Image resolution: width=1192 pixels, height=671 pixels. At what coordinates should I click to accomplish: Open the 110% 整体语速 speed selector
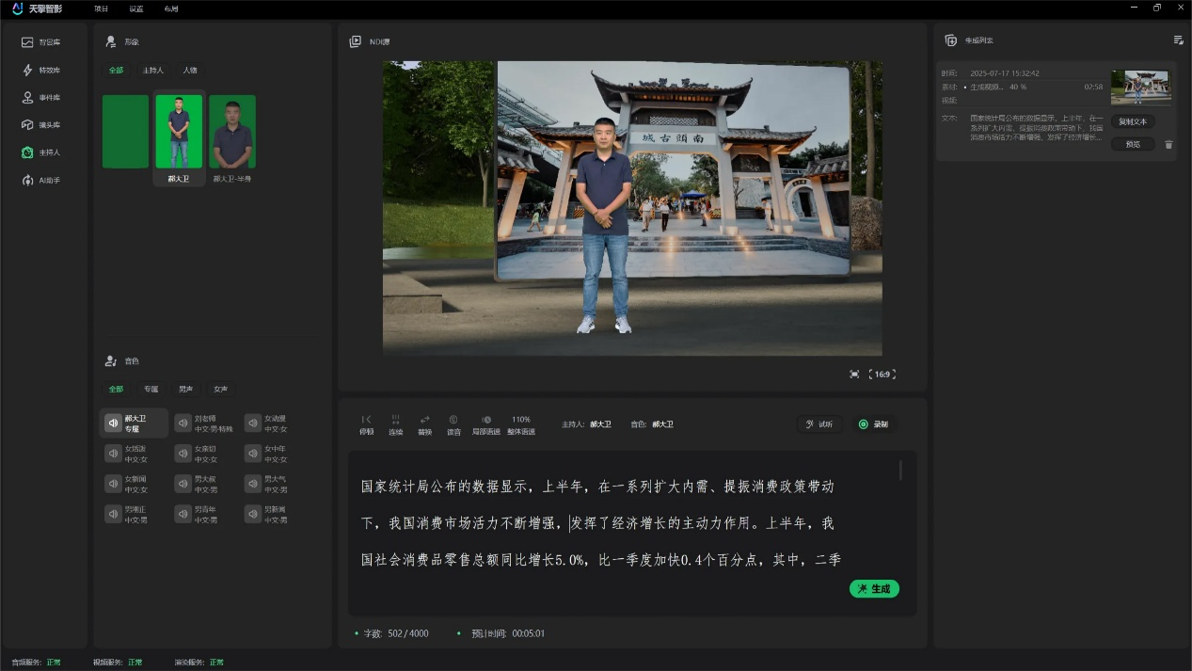tap(520, 423)
